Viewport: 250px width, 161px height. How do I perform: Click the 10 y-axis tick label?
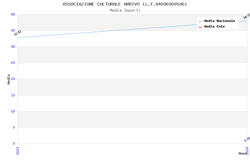click(x=13, y=111)
